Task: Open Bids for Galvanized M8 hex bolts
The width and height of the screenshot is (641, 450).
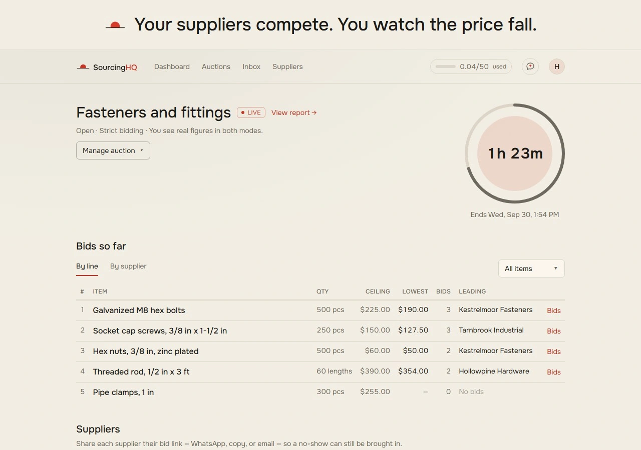Action: (554, 310)
